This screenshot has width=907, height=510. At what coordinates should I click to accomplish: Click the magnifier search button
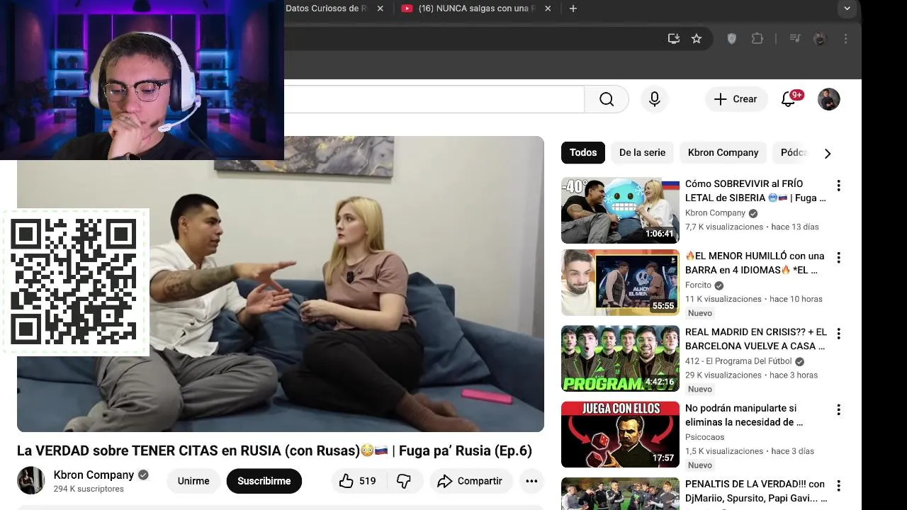tap(607, 99)
